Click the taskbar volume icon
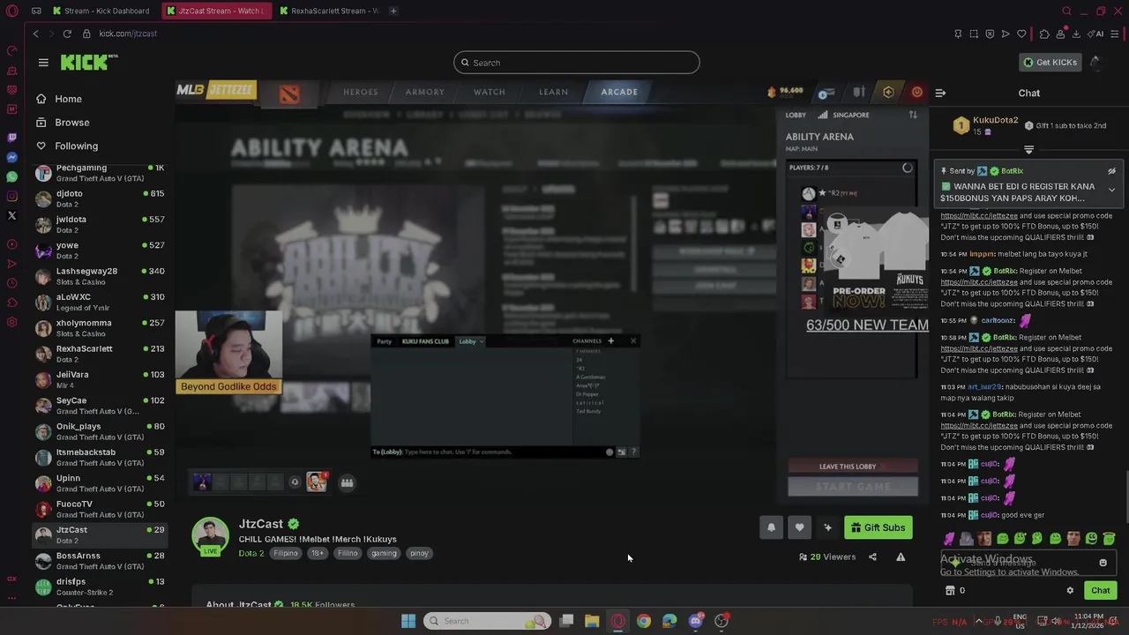The width and height of the screenshot is (1129, 635). (x=1055, y=621)
